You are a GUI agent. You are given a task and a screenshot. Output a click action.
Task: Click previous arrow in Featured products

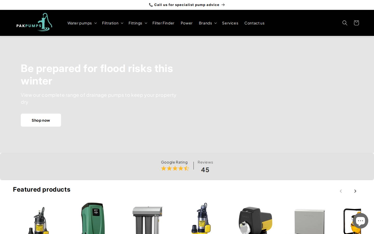click(341, 191)
